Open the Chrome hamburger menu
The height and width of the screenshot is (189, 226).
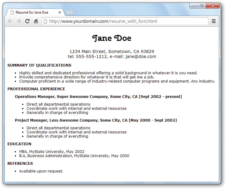pos(214,21)
